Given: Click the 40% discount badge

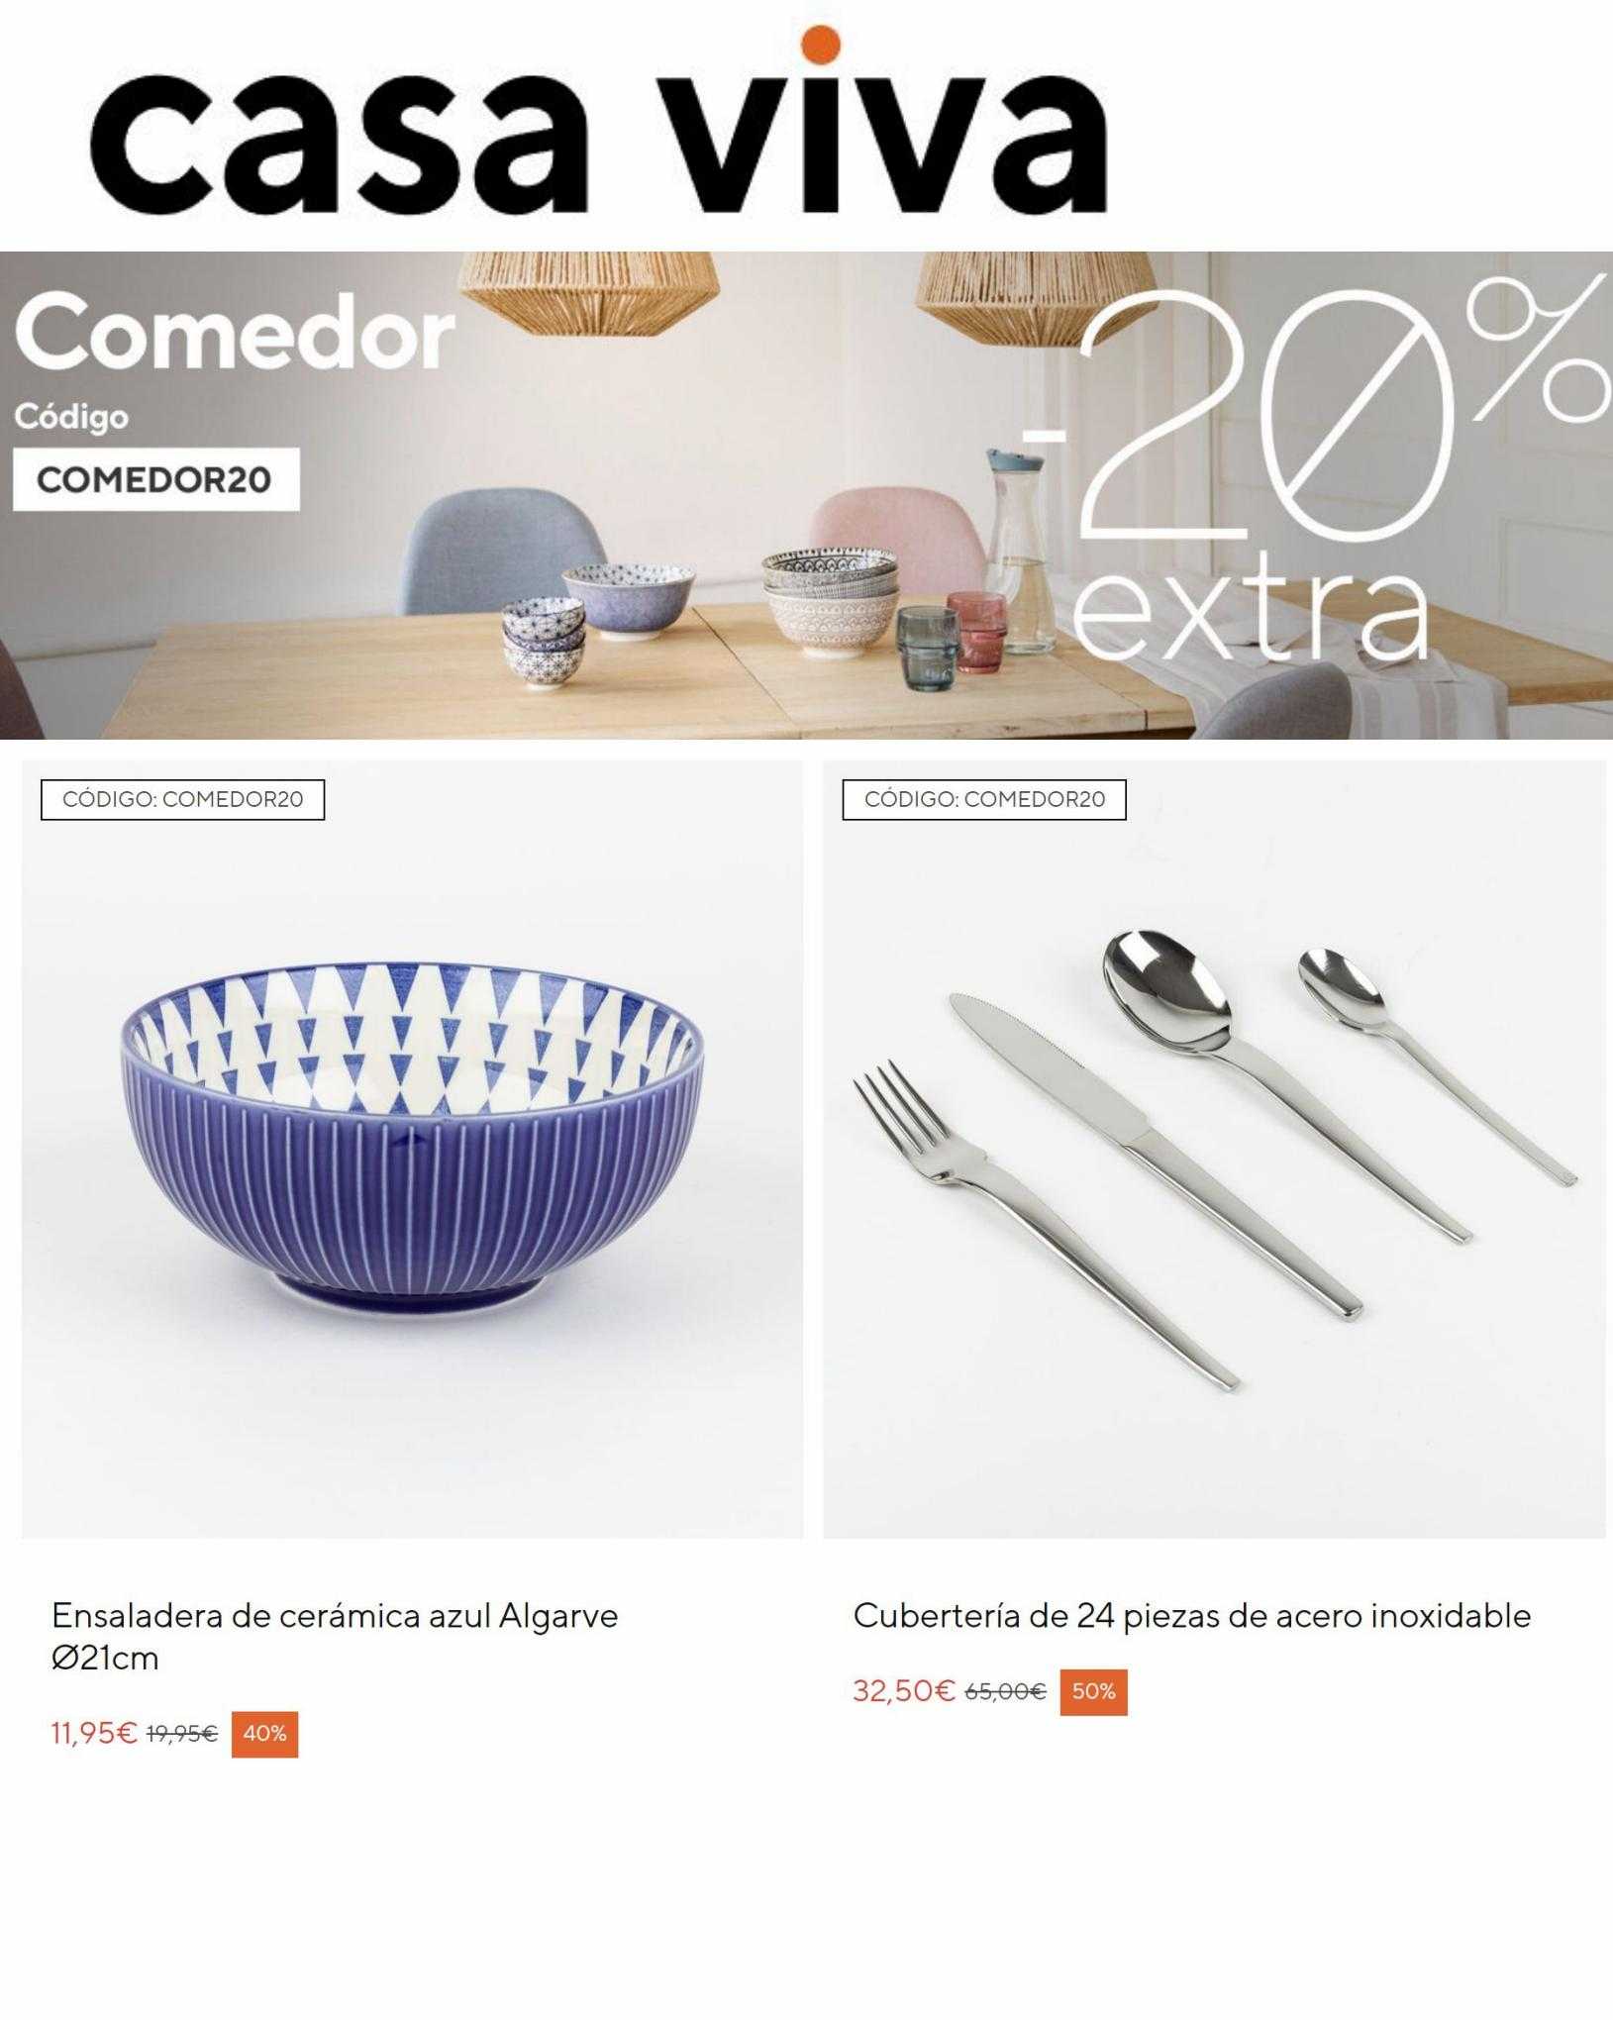Looking at the screenshot, I should [x=264, y=1734].
